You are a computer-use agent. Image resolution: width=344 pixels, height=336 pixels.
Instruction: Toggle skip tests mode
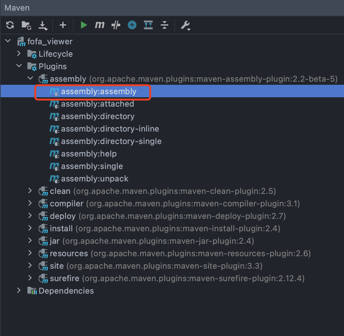(x=116, y=25)
